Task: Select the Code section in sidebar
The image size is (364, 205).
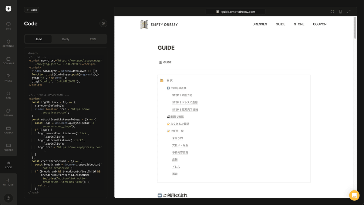Action: 8,165
